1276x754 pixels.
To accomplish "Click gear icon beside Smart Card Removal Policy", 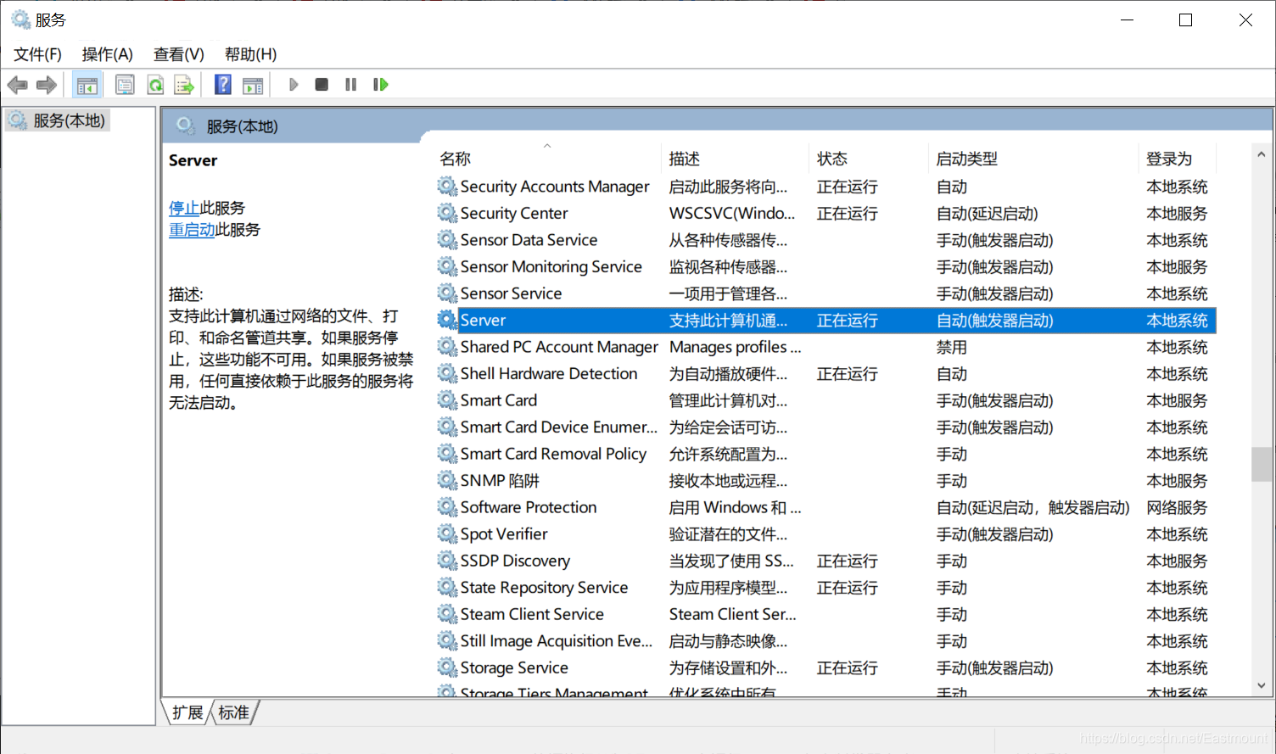I will point(447,454).
